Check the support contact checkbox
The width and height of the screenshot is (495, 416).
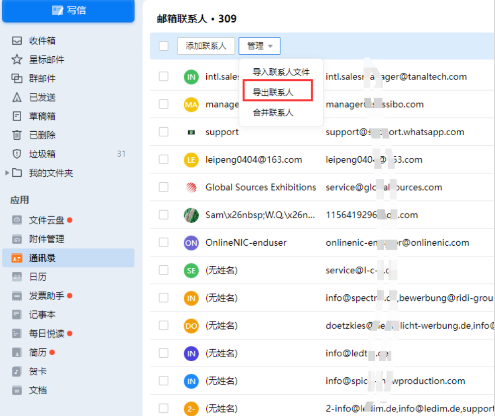163,132
